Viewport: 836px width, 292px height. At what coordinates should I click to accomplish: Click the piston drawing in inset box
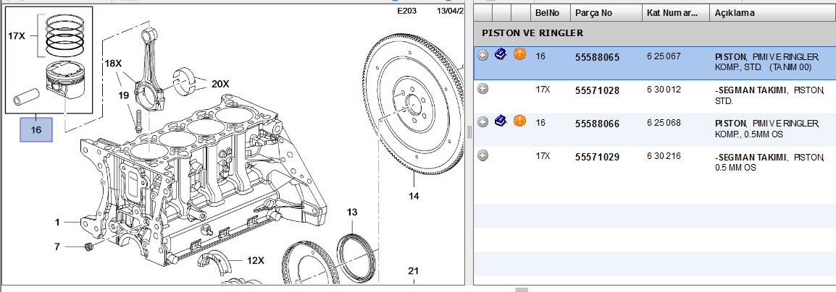point(64,80)
